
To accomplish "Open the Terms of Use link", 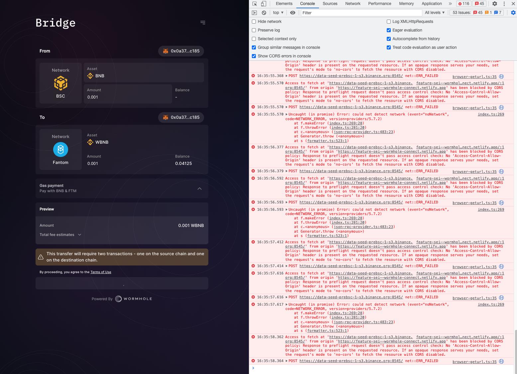I will tap(101, 272).
